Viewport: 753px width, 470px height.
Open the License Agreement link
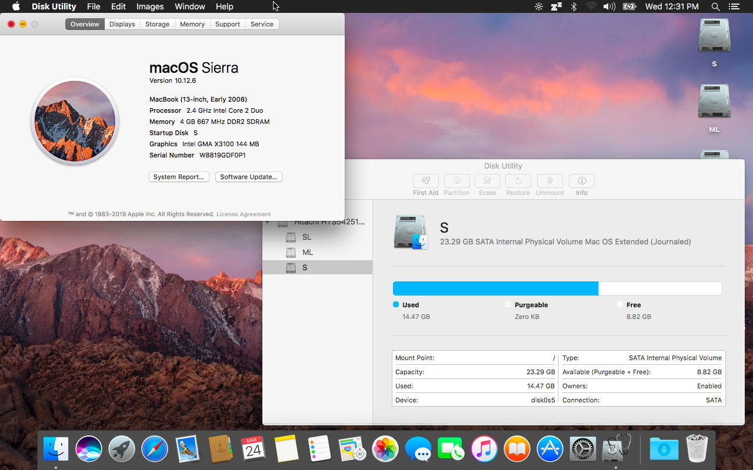(x=244, y=214)
